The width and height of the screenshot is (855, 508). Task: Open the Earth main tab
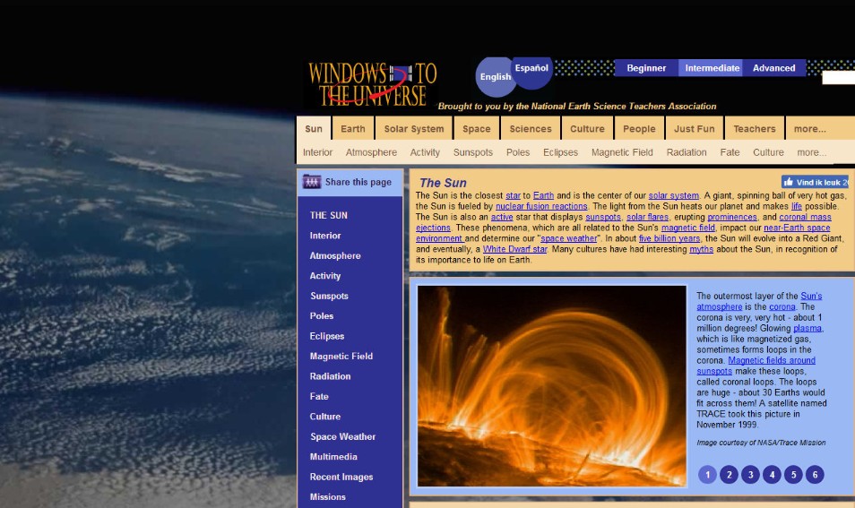click(x=353, y=129)
